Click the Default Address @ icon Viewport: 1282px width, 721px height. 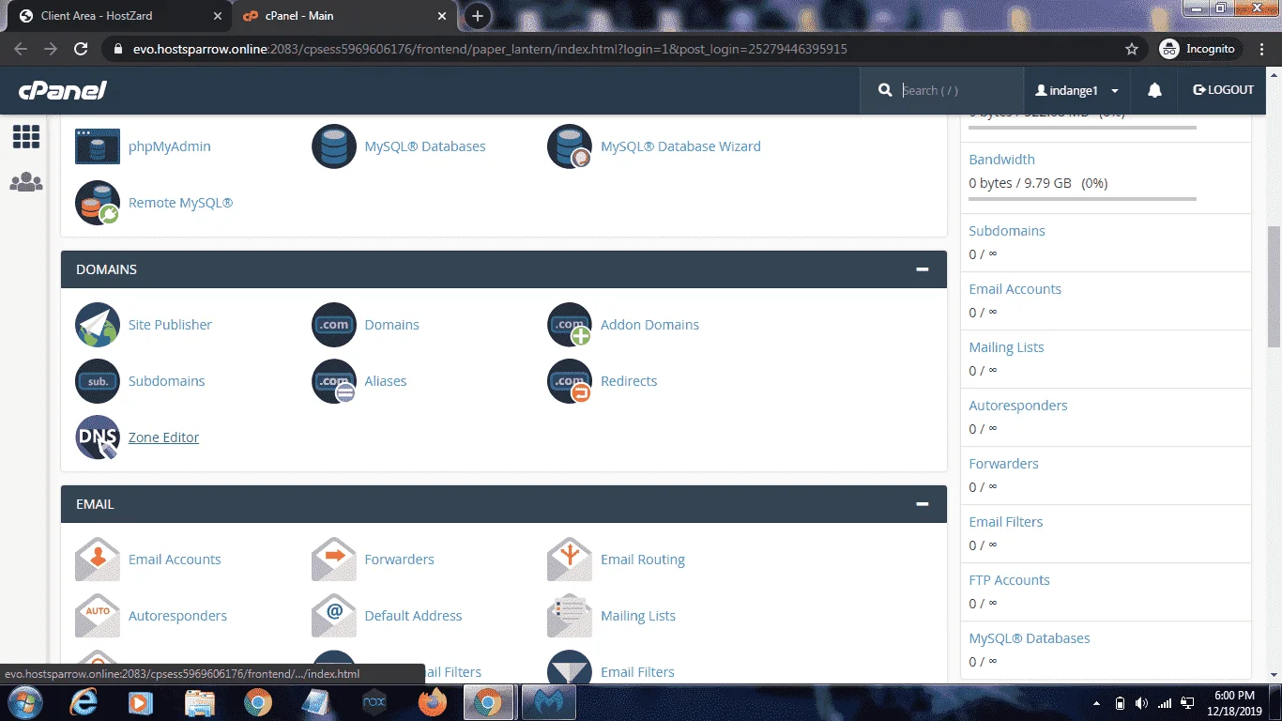334,616
